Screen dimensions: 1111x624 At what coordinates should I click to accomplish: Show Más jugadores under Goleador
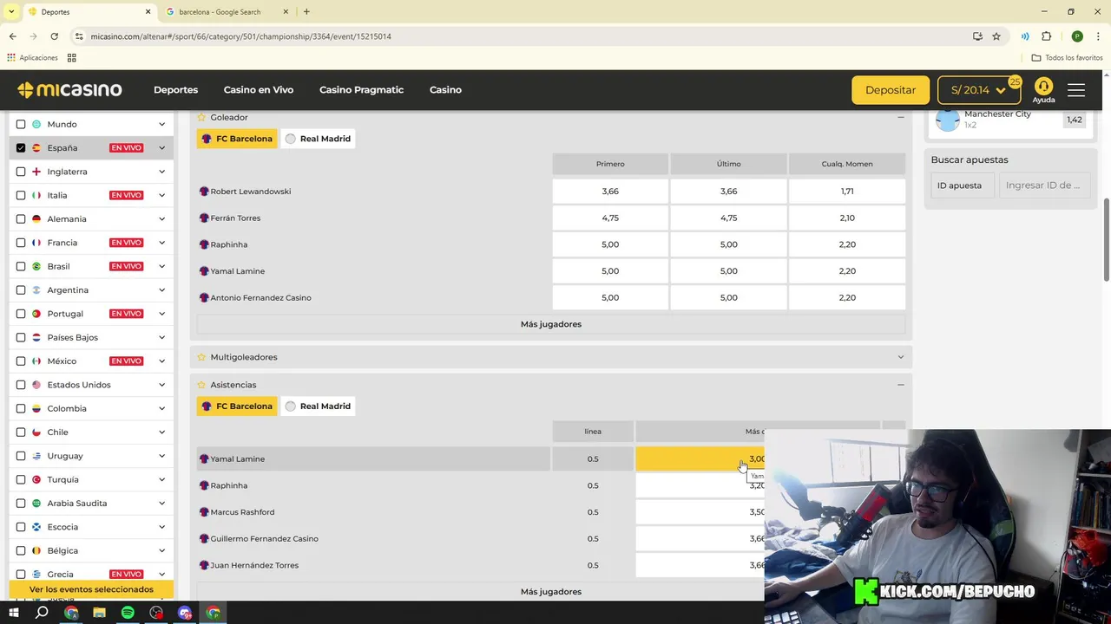[x=551, y=324]
